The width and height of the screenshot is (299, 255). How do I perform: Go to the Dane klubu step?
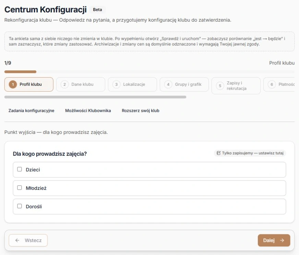[81, 84]
